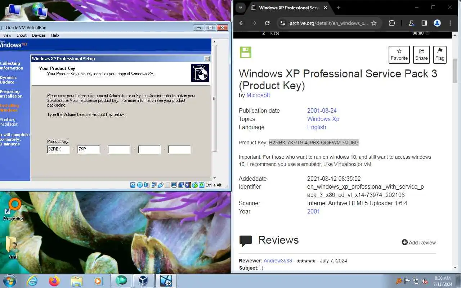Click the CPU virtualization 'V' icon in VirtualBox status bar
Screen dimensions: 461x288
click(188, 185)
